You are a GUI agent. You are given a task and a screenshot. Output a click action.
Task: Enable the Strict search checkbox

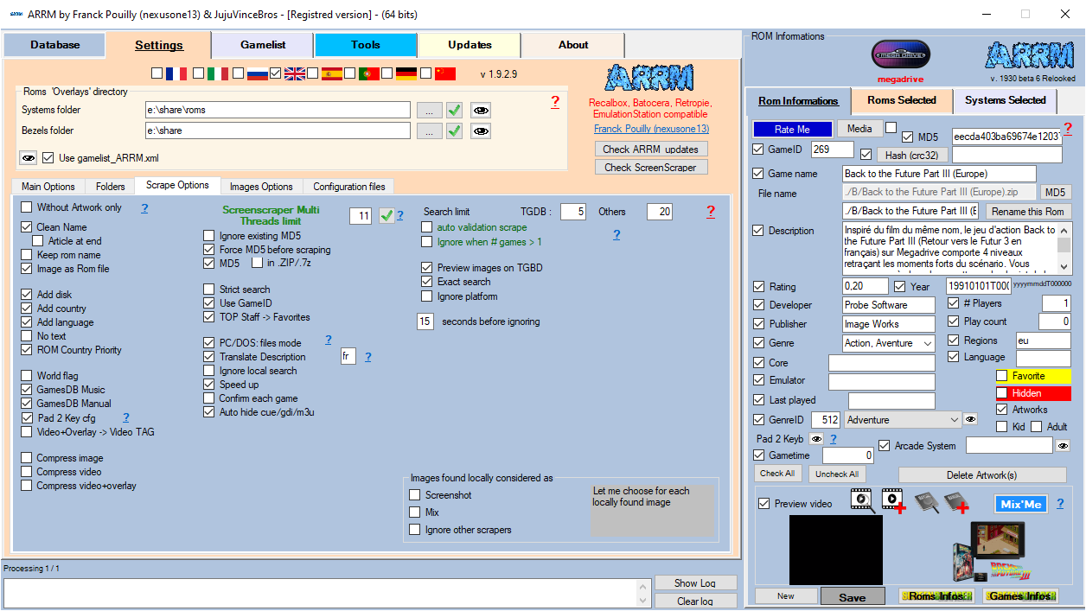209,290
